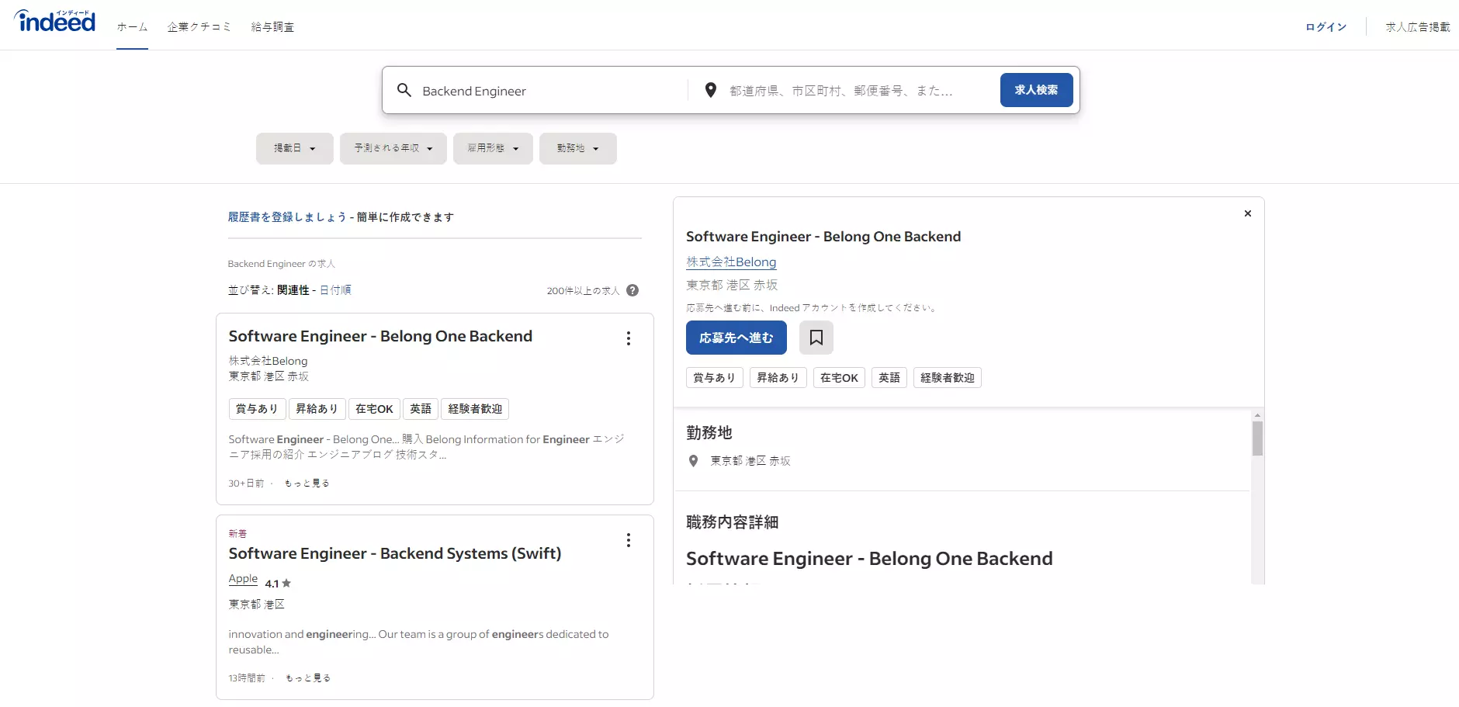
Task: Open the 給与調査 tab
Action: point(272,27)
